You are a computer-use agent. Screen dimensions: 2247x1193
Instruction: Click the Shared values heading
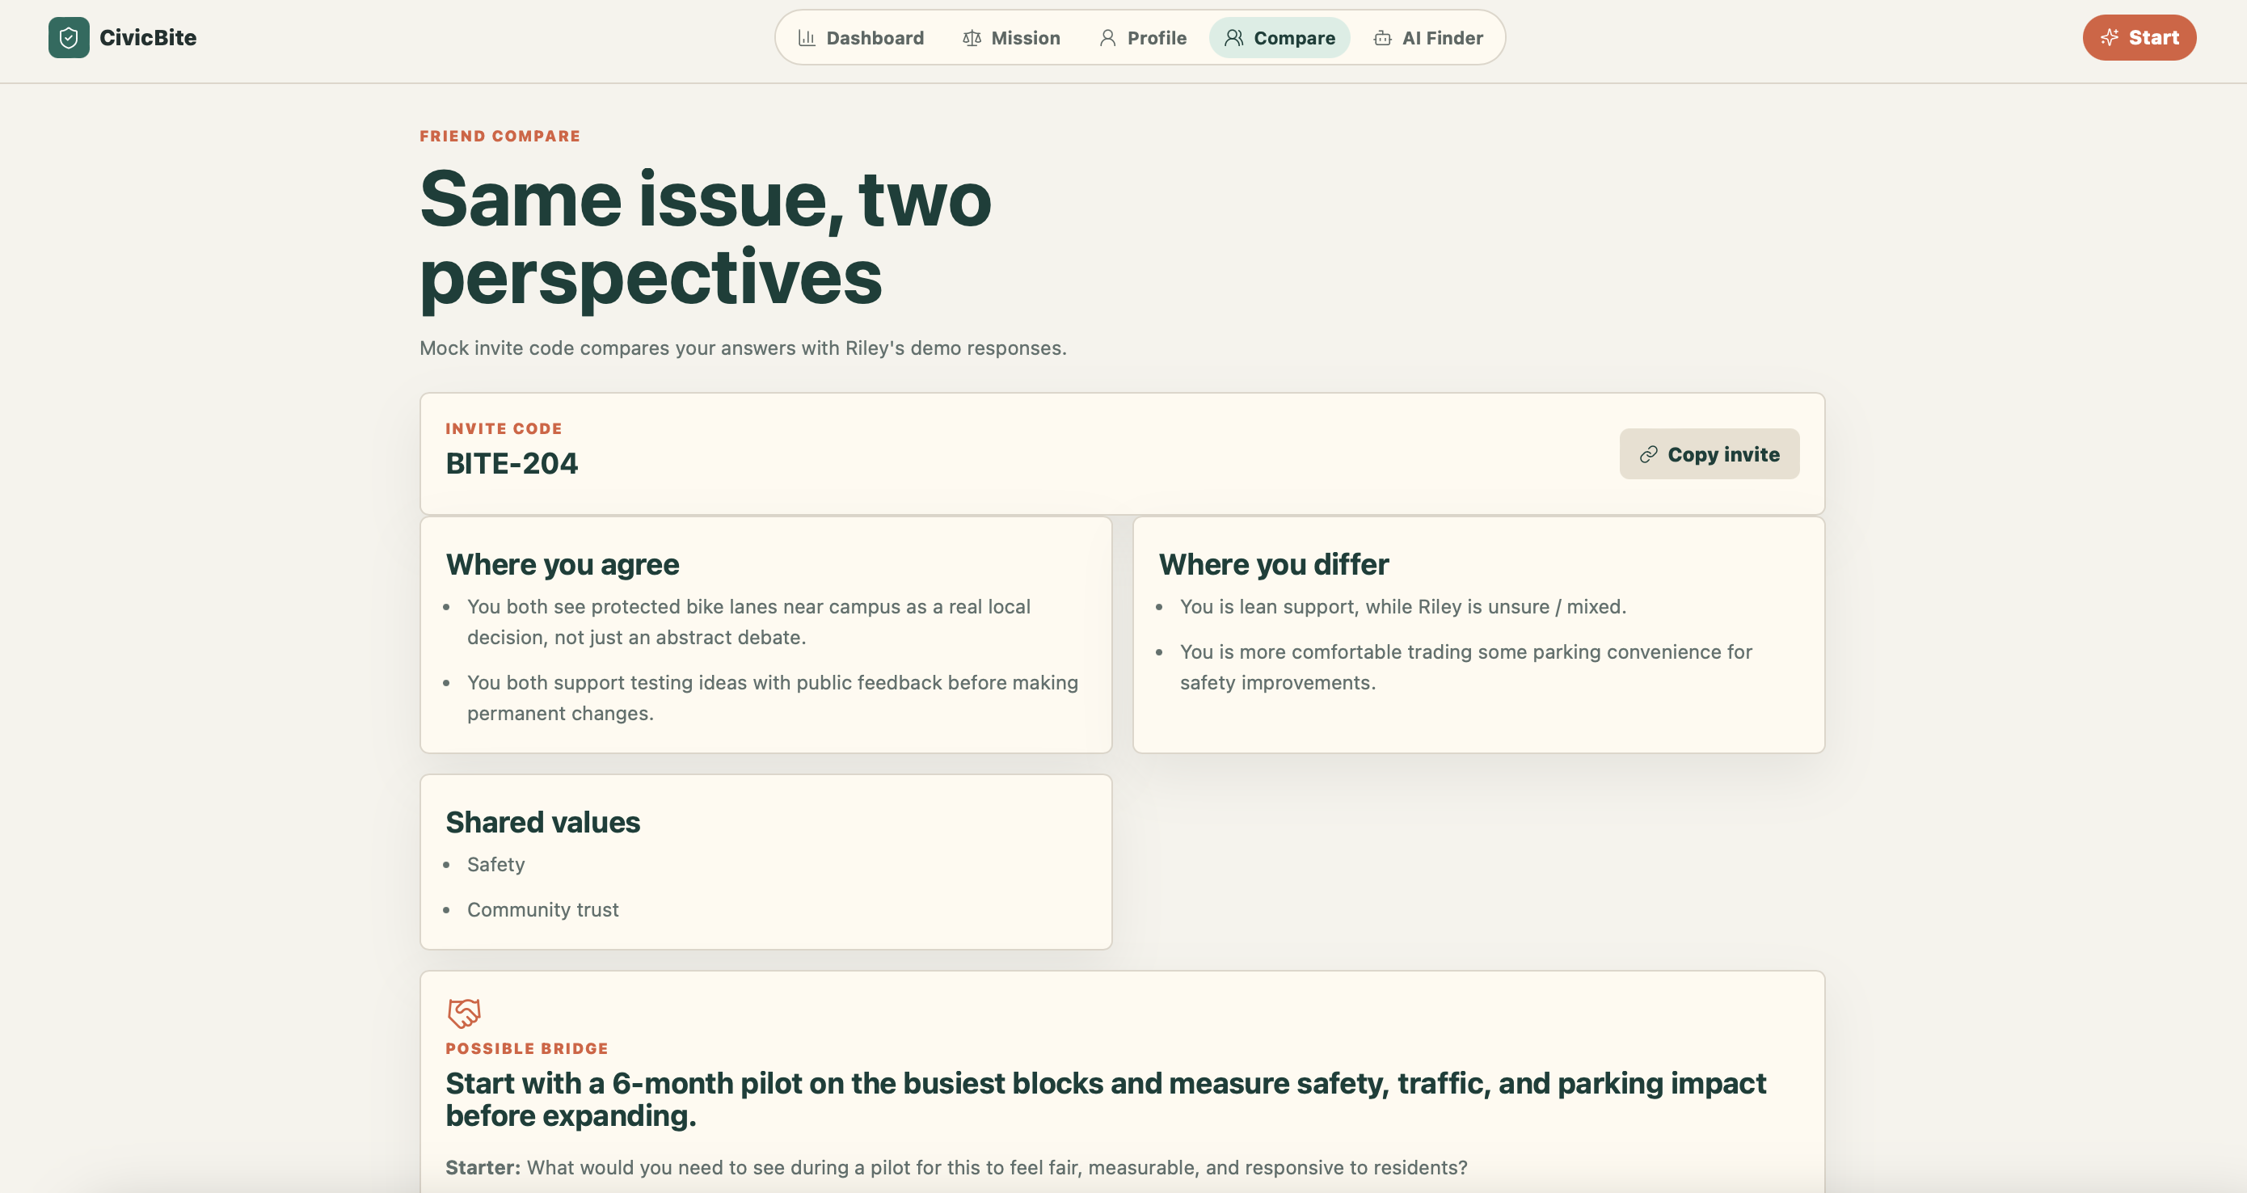(542, 822)
